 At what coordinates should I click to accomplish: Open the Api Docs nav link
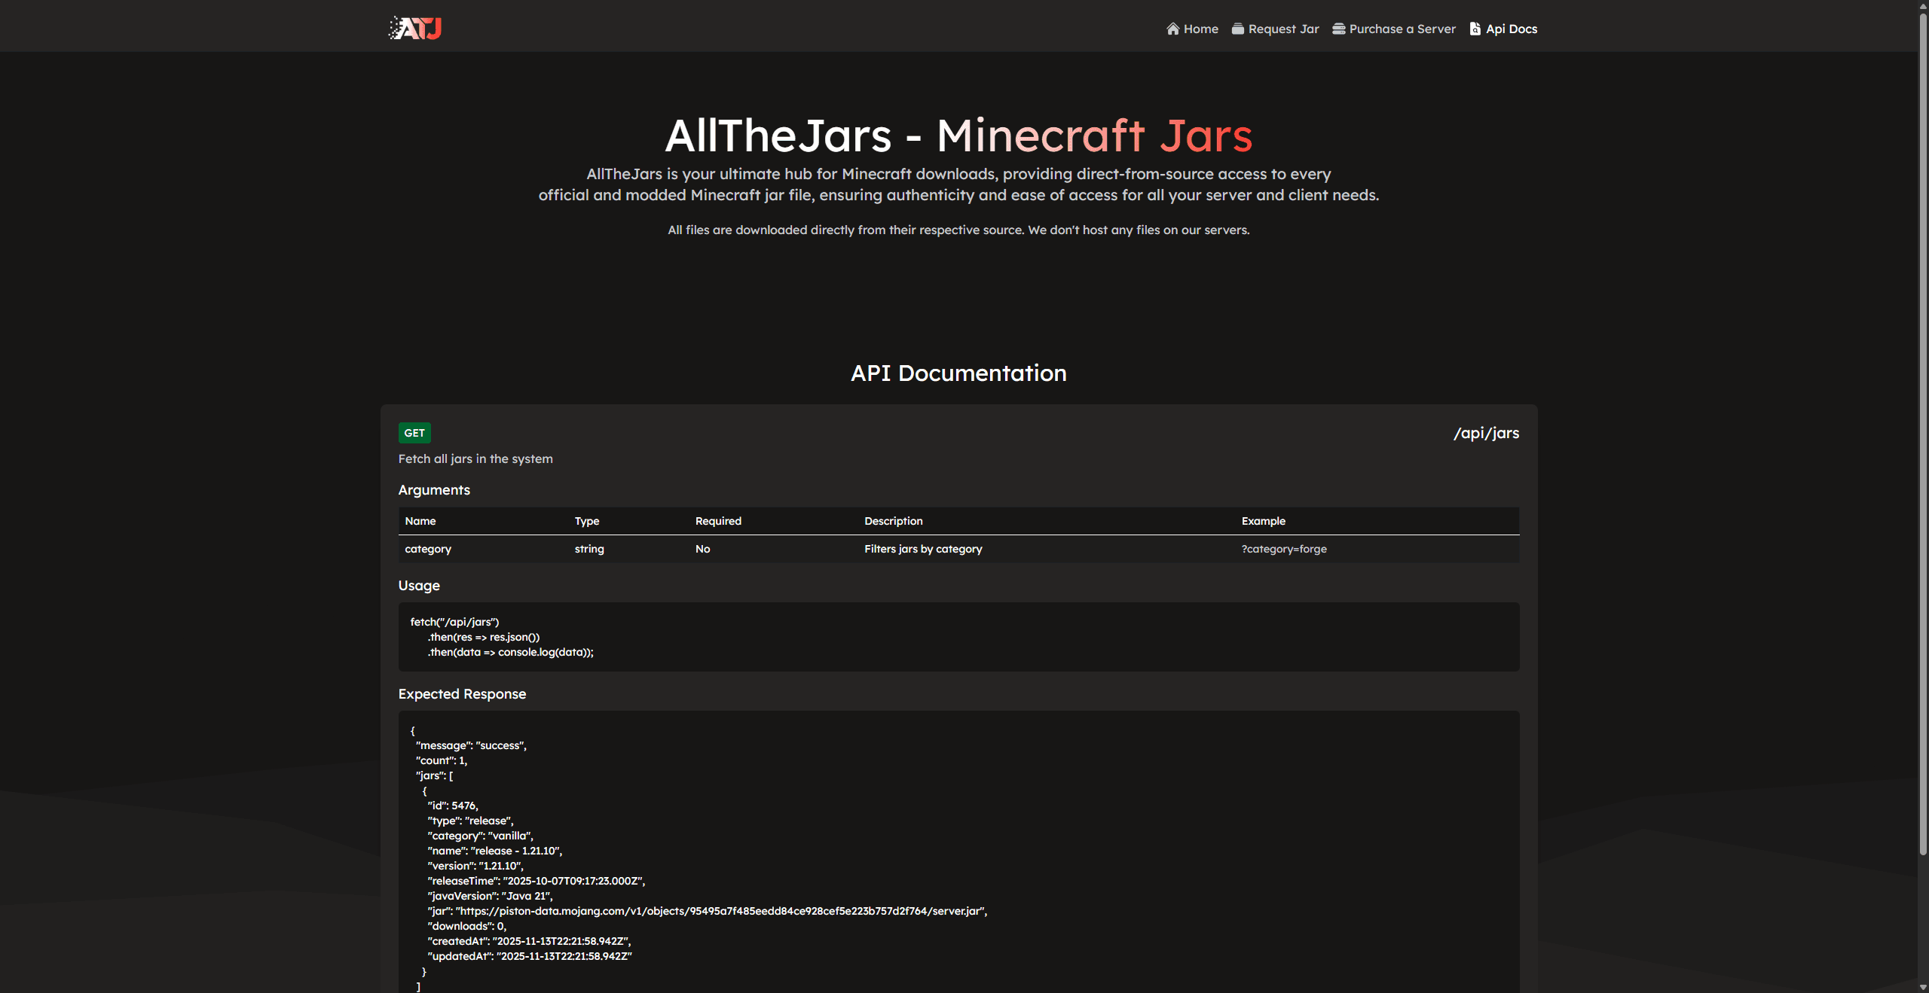tap(1503, 29)
